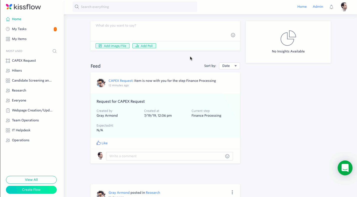
Task: Focus the Search everything field
Action: [x=135, y=7]
